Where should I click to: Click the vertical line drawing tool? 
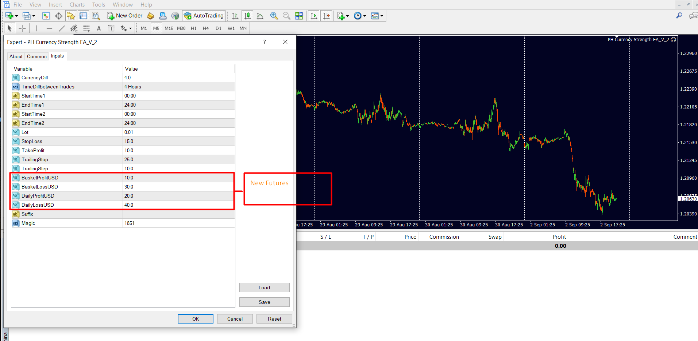[37, 28]
